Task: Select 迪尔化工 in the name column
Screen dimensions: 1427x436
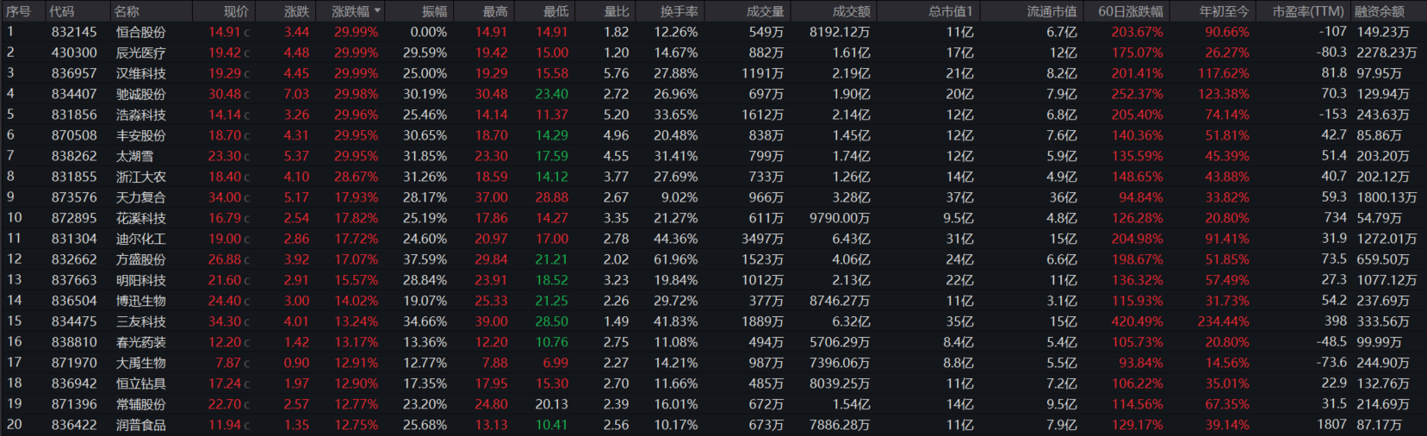Action: pos(140,239)
